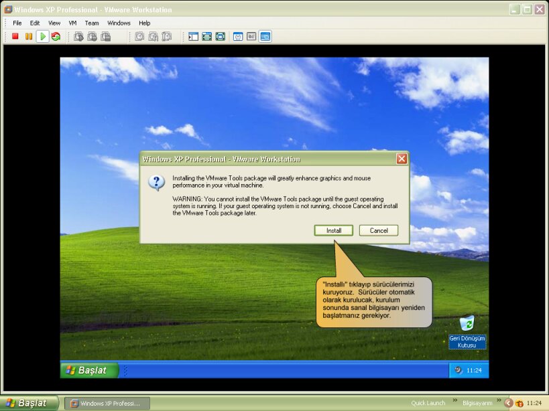Click the first grayed clock toolbar icon

(x=139, y=36)
